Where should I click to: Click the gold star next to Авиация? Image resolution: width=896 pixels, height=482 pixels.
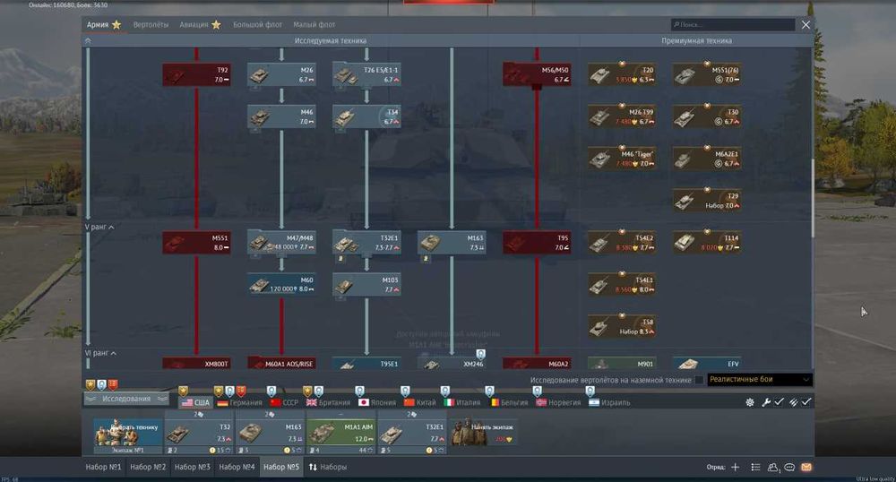216,24
